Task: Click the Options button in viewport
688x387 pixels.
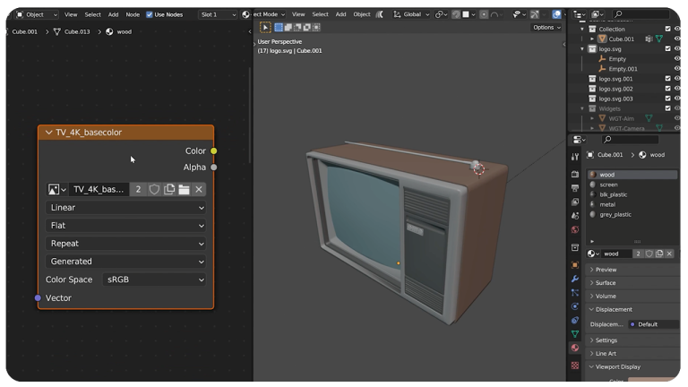Action: 546,27
